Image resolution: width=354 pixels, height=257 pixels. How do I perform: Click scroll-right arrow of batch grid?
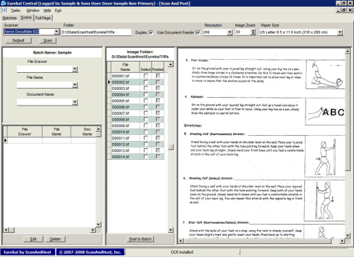click(93, 230)
